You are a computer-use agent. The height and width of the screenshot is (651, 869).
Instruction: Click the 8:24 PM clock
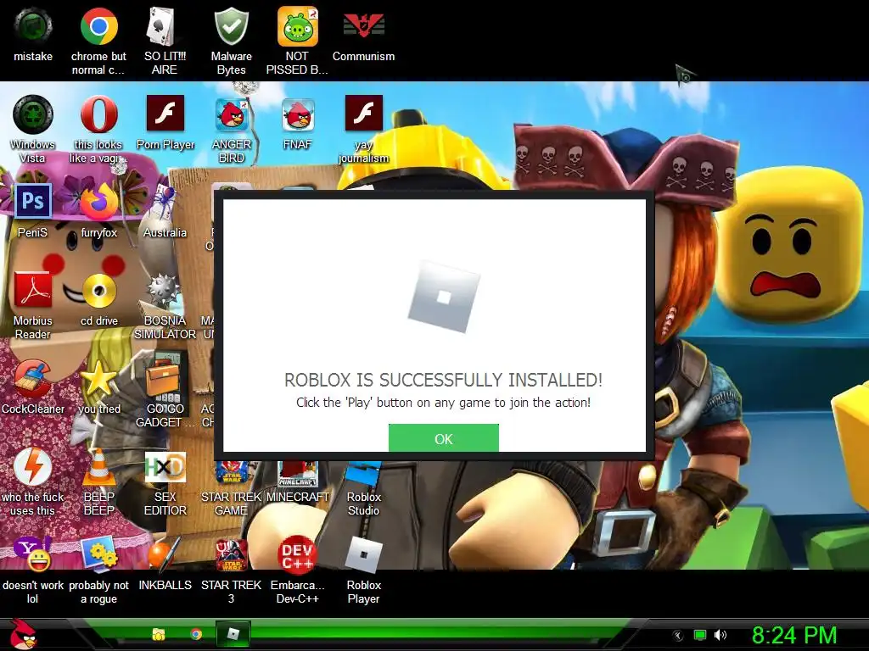pos(794,635)
